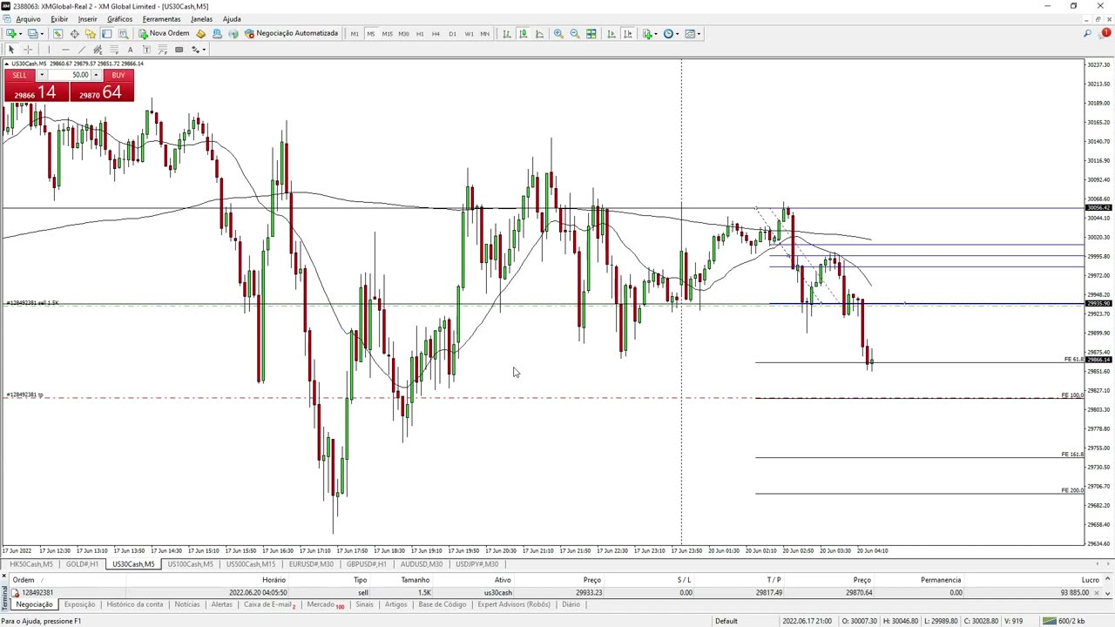Open the Histórico da conta terminal tab
The image size is (1115, 627).
tap(135, 604)
